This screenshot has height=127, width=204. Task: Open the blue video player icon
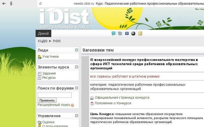click(127, 34)
